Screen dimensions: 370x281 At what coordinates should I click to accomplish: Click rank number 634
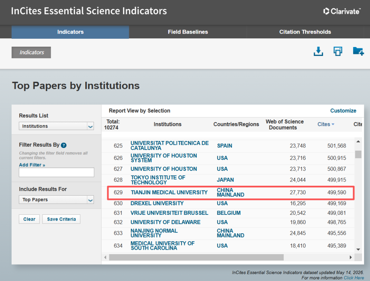[x=118, y=246]
